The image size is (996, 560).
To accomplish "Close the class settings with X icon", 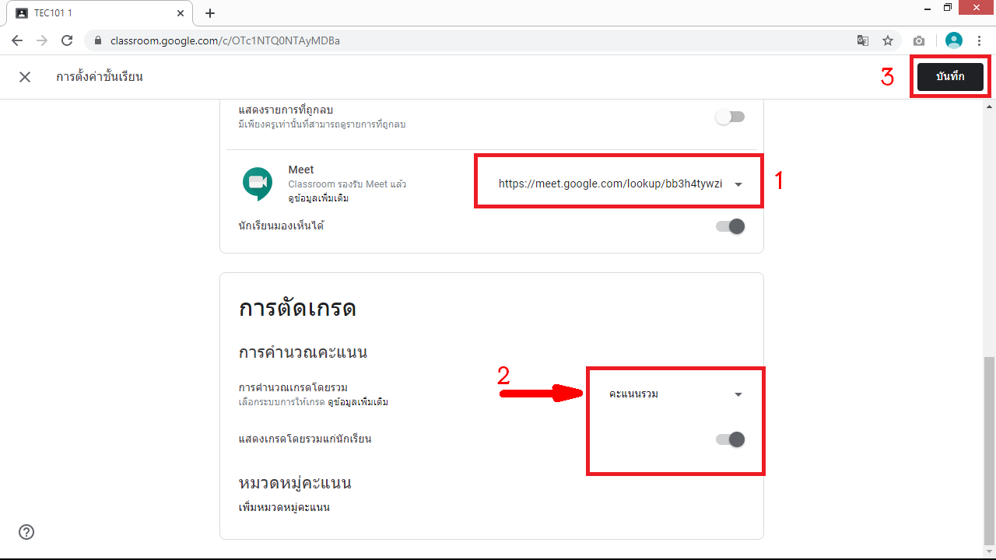I will click(x=25, y=77).
